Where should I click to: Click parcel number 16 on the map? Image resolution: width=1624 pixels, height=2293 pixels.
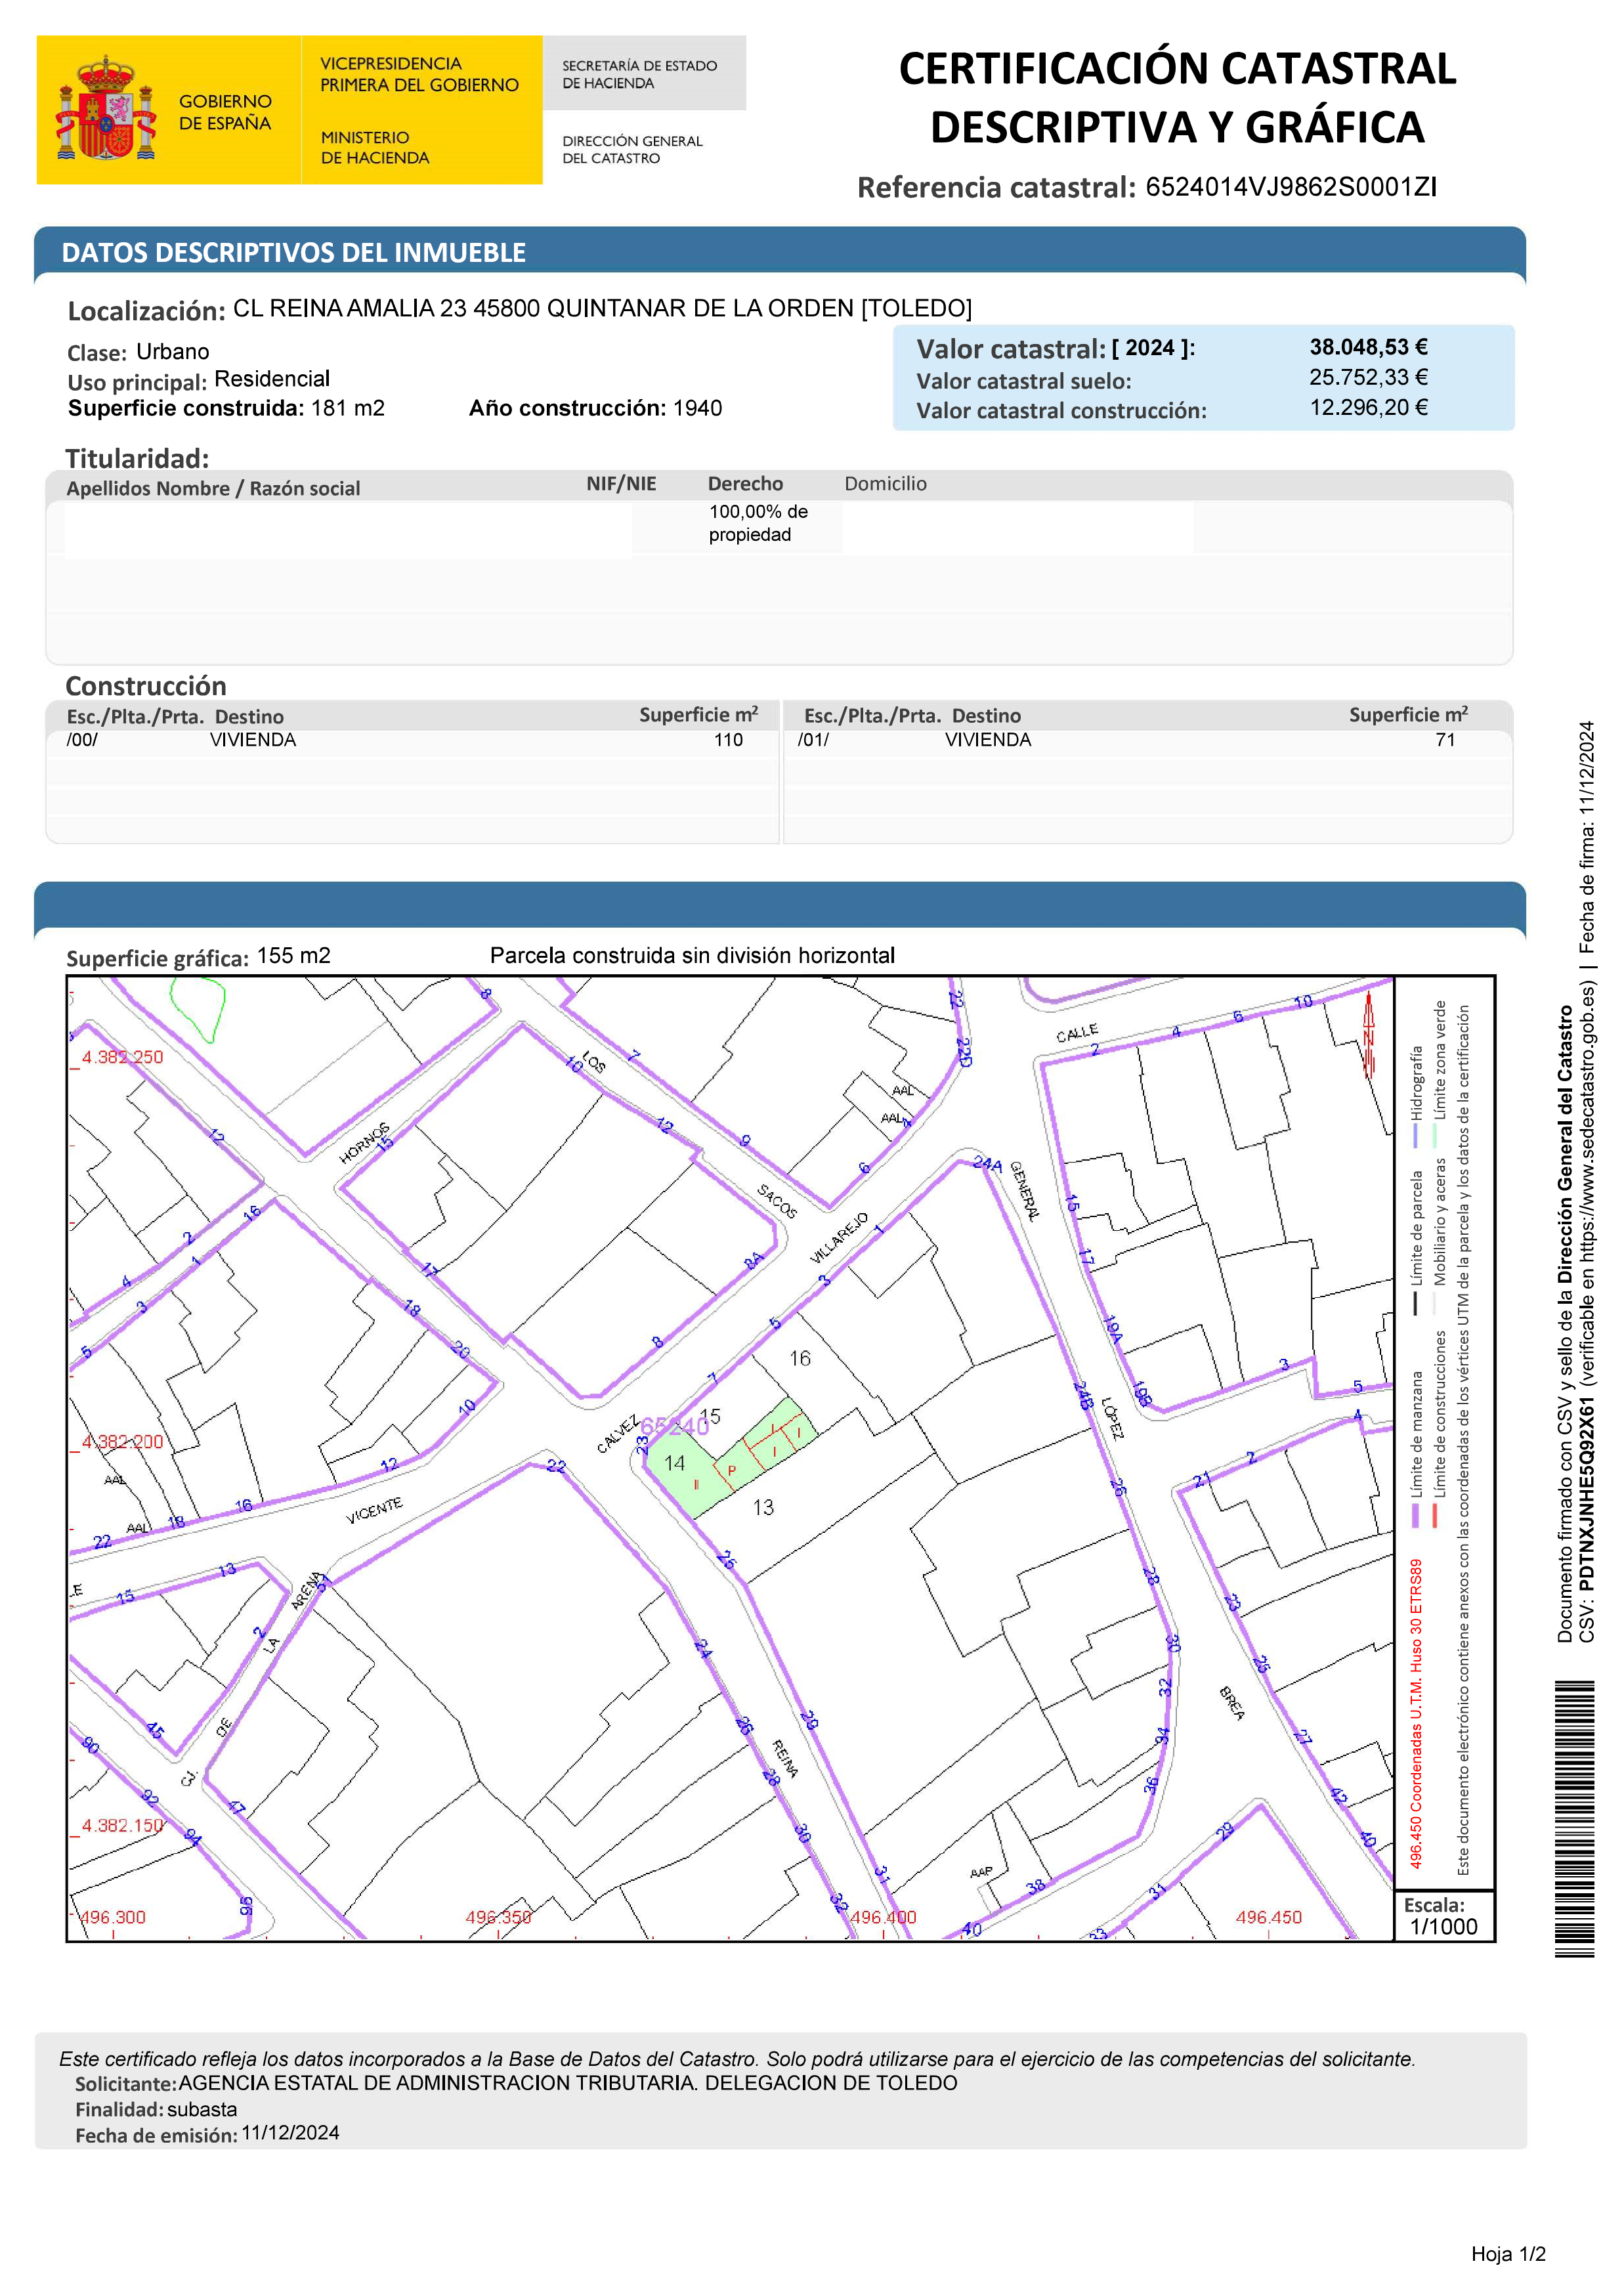coord(800,1358)
